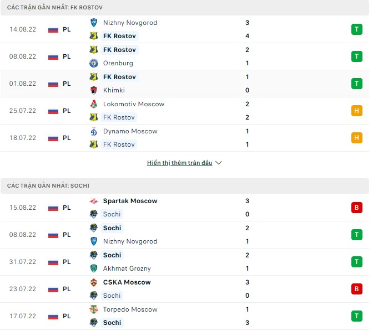Click Sochi crest in 23.07.22 match
This screenshot has height=331, width=373.
coord(94,296)
